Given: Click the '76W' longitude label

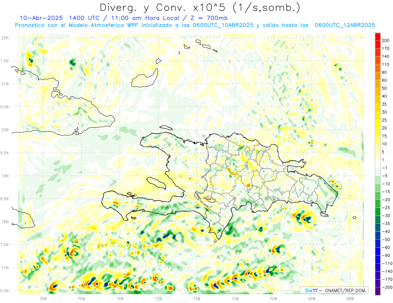Looking at the screenshot, I should 43,298.
